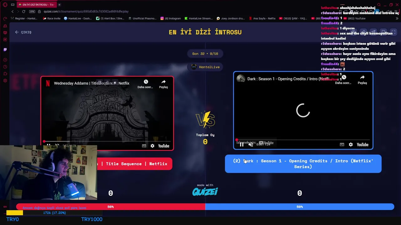401x225 pixels.
Task: Open the history clock icon in sidebar
Action: click(5, 67)
